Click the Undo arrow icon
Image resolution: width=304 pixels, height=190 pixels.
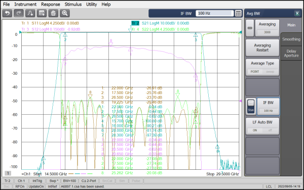[x=8, y=13]
